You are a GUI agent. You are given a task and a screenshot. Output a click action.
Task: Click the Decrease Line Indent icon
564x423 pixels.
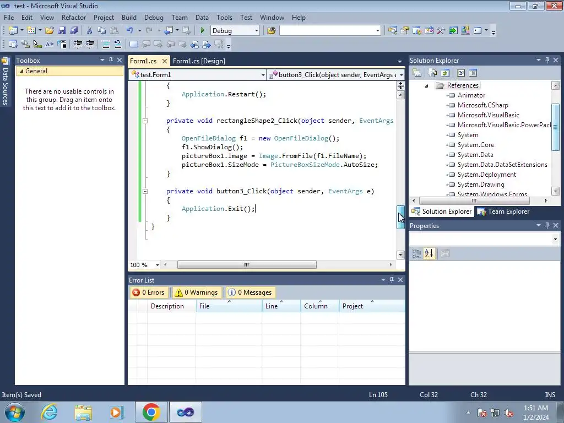click(78, 44)
